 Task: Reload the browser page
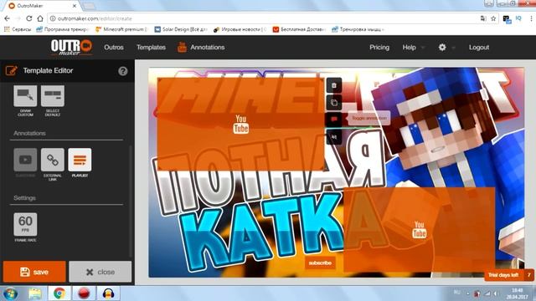point(29,18)
